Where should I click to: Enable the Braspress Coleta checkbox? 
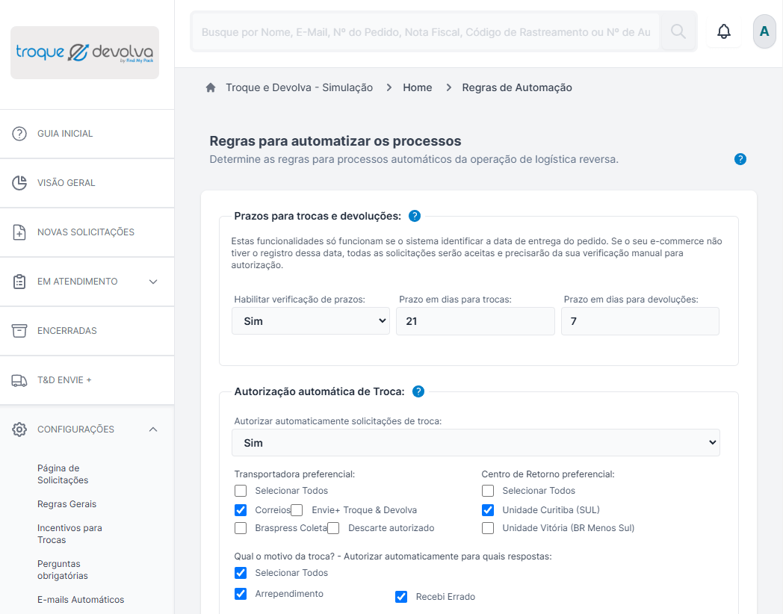241,528
